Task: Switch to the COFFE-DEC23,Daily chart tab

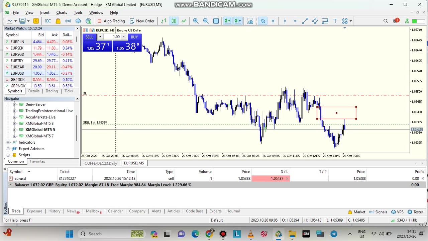Action: click(x=101, y=163)
